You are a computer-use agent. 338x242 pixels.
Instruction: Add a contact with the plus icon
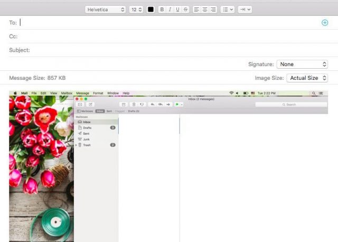[x=325, y=23]
